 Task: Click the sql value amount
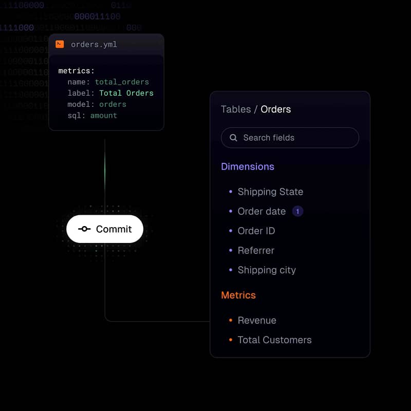point(104,116)
